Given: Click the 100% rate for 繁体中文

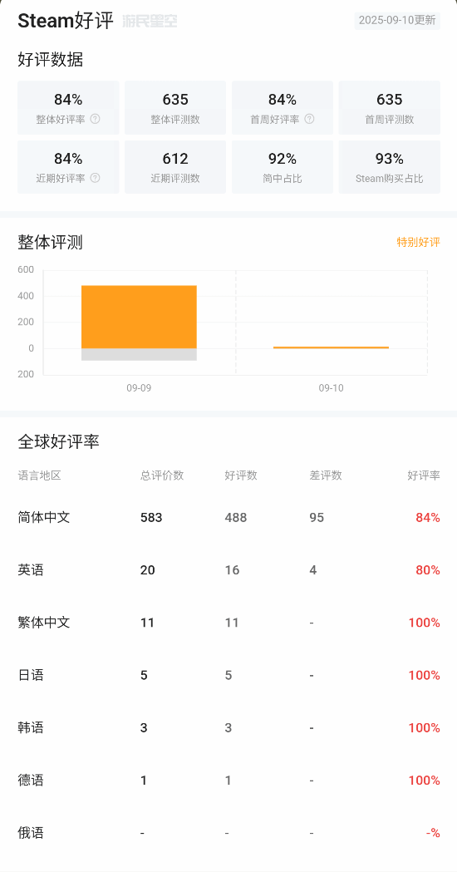Looking at the screenshot, I should (x=425, y=623).
